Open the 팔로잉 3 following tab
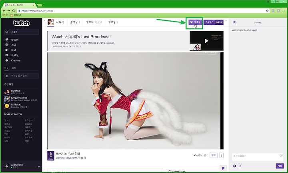The image size is (288, 173). point(113,22)
